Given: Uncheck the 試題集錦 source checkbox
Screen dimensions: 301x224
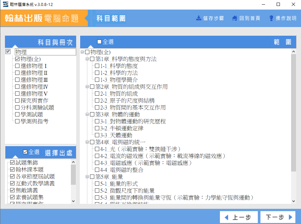Looking at the screenshot, I should click(13, 163).
